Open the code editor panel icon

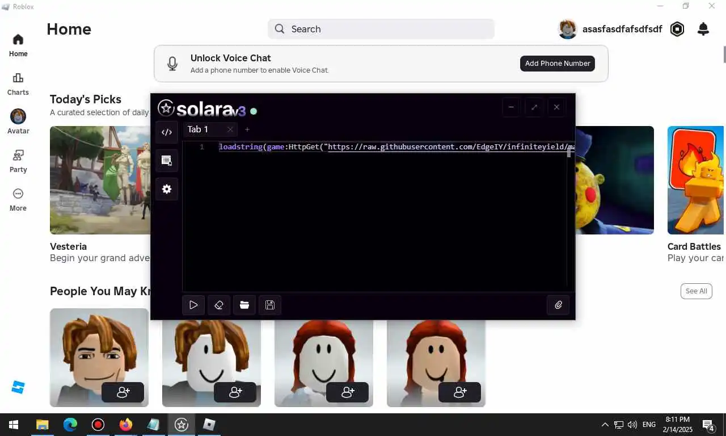click(x=167, y=132)
